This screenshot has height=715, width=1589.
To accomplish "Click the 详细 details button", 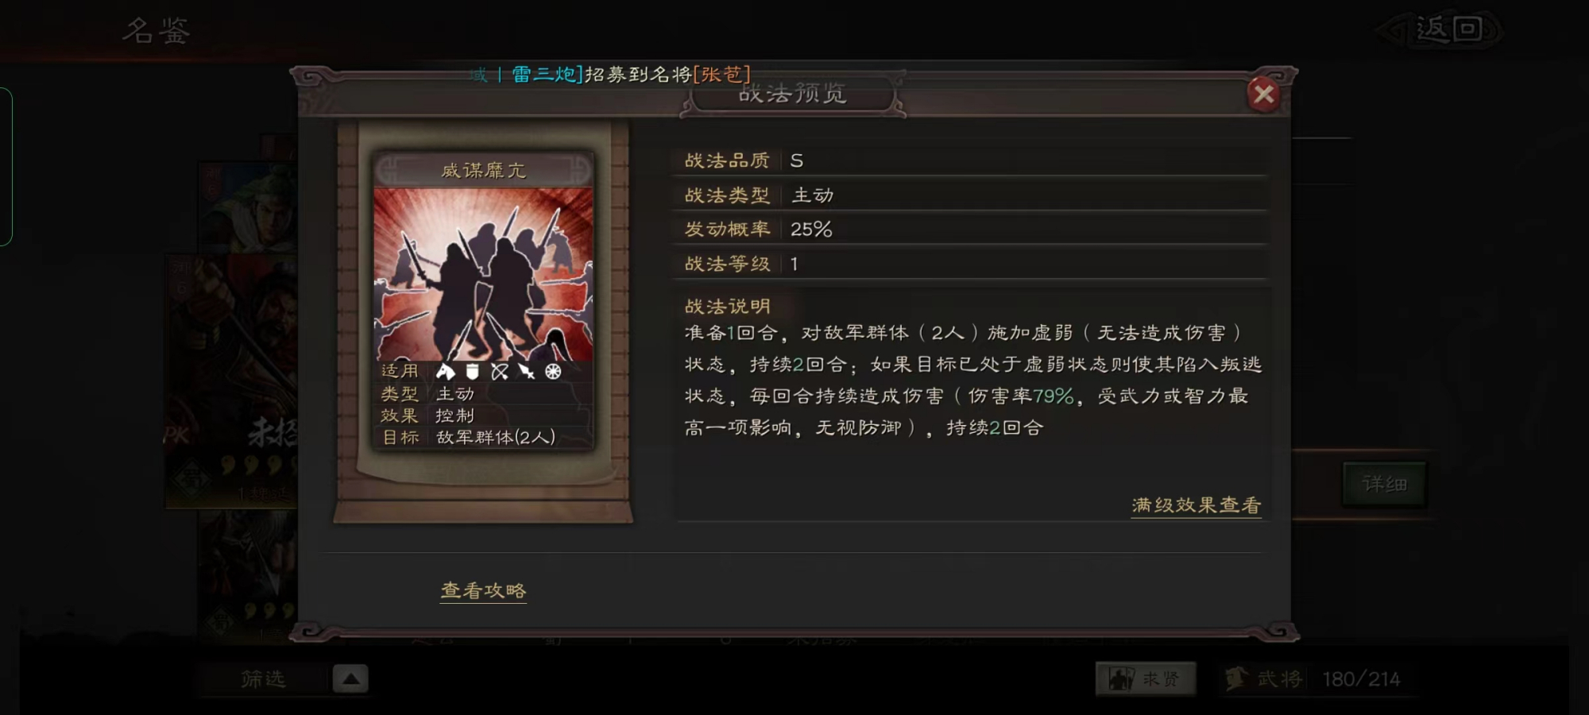I will click(1384, 484).
